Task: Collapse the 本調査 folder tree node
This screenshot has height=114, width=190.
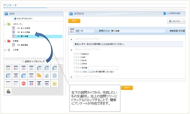Action: click(x=5, y=41)
